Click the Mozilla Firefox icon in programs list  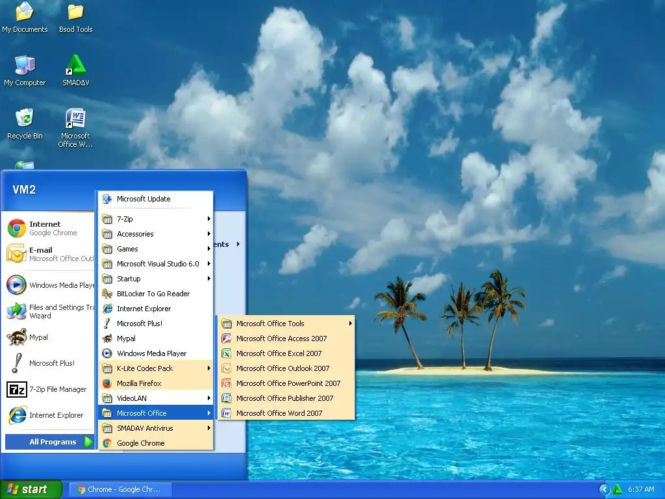(107, 383)
